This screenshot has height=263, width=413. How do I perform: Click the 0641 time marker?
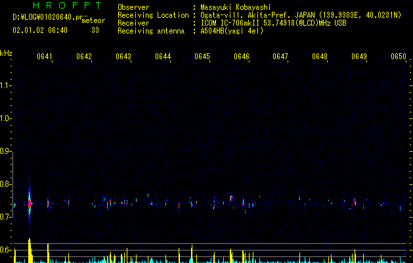[44, 57]
